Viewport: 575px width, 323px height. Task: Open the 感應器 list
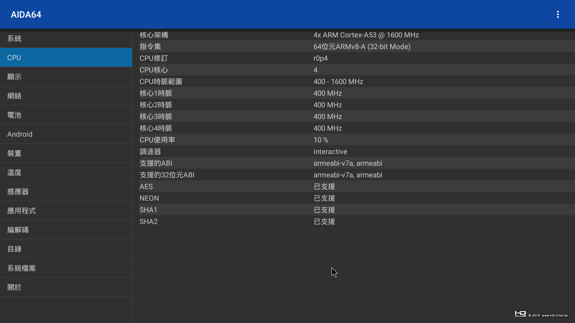pos(66,192)
